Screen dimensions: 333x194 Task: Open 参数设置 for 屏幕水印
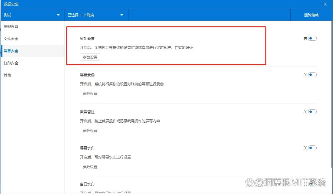[x=90, y=167]
